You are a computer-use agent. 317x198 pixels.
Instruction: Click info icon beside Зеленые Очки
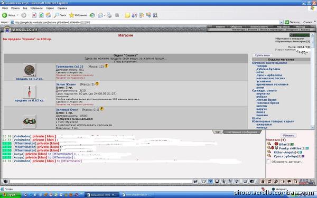click(x=101, y=109)
